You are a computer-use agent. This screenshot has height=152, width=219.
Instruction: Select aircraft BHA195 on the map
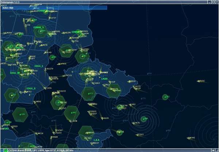click(105, 118)
